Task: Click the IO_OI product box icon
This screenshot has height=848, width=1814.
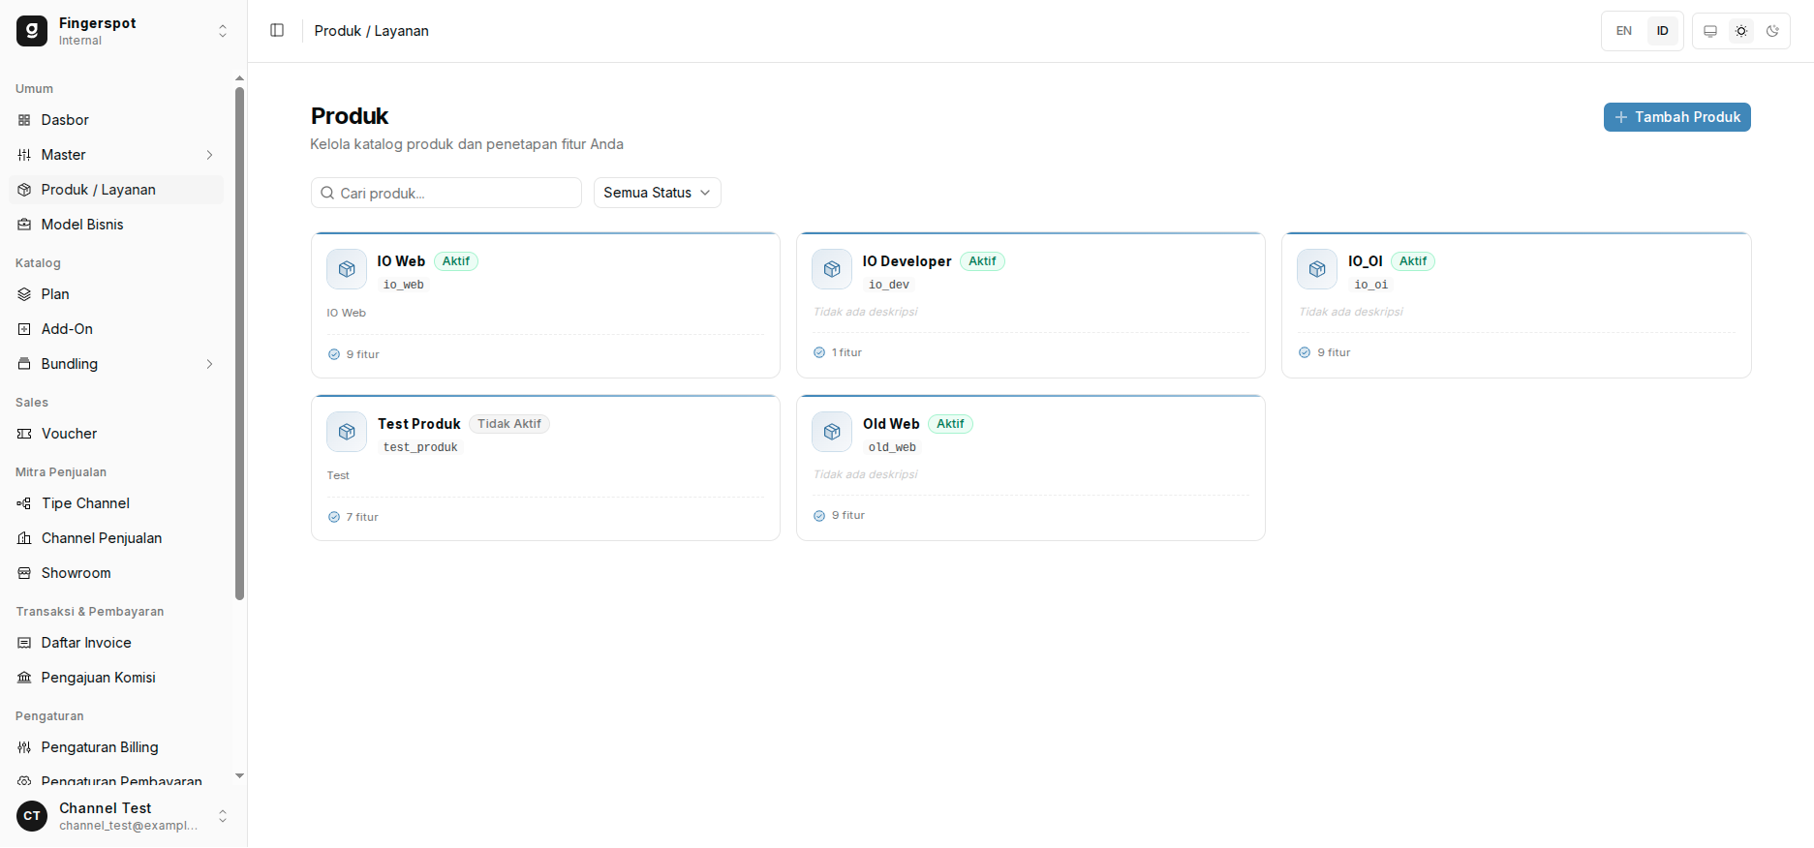Action: tap(1317, 269)
